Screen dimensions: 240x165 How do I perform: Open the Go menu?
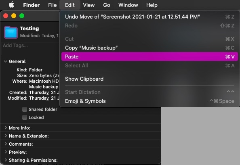107,5
